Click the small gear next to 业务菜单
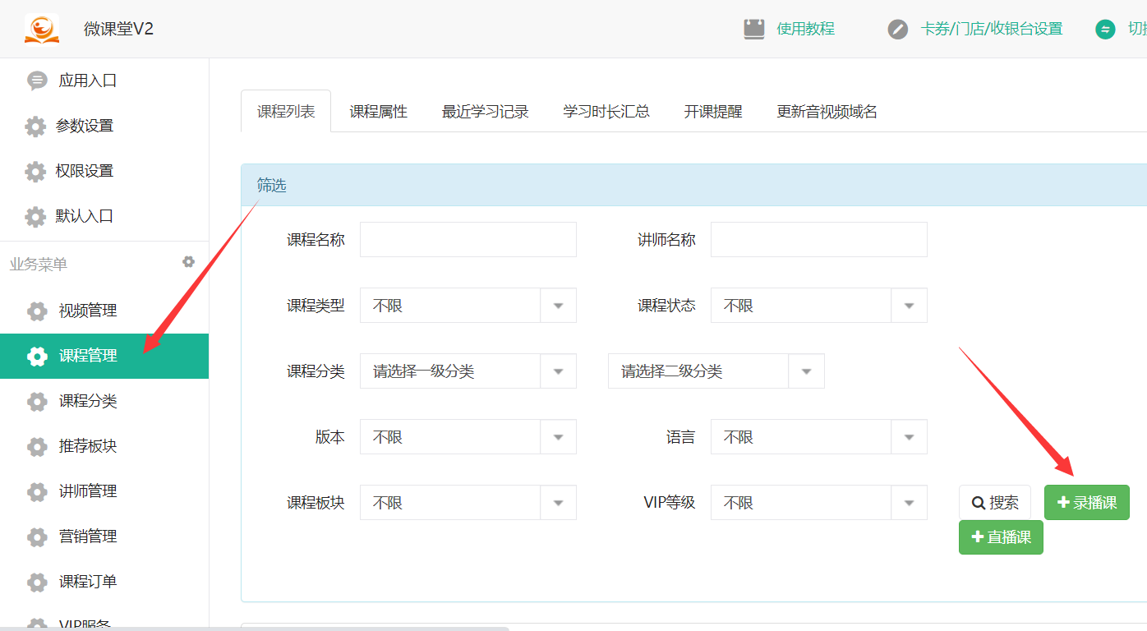1147x631 pixels. click(x=188, y=262)
